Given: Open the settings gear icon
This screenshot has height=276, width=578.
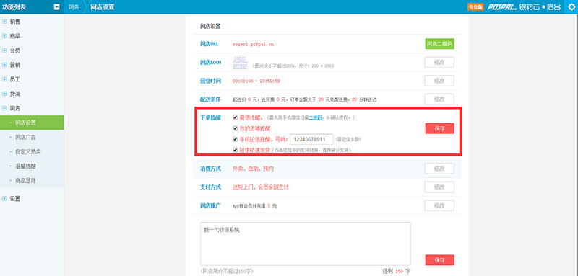Looking at the screenshot, I should point(571,6).
